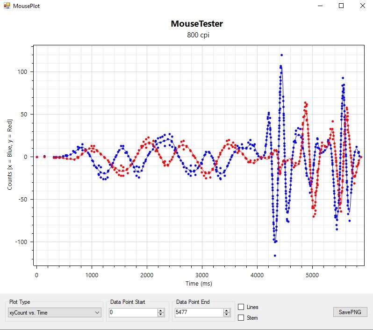Select the 800 cpi subtitle text

coord(197,35)
